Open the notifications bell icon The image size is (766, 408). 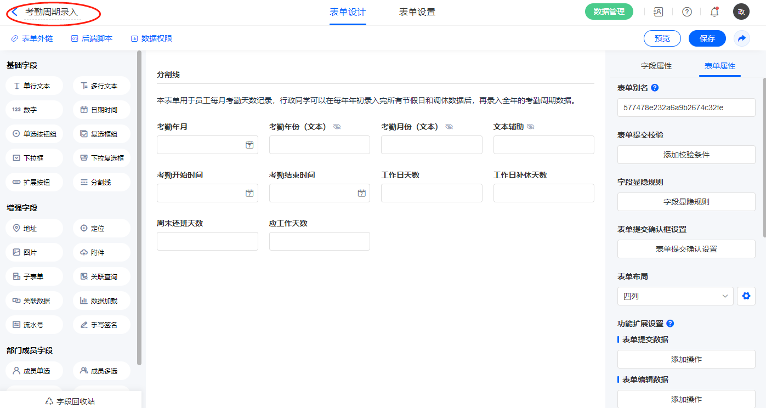tap(714, 12)
